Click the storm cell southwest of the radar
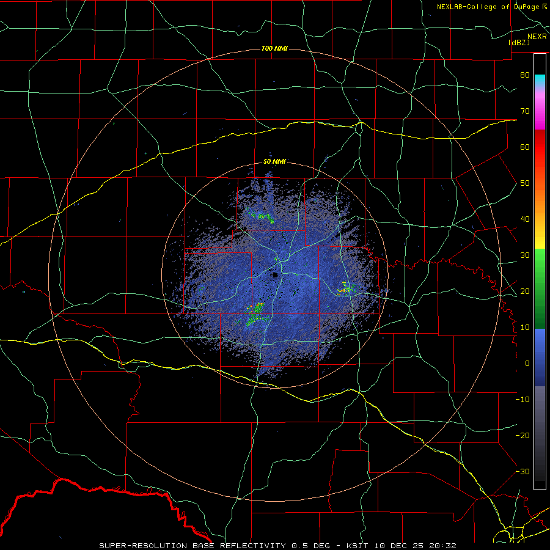The image size is (550, 550). [257, 313]
